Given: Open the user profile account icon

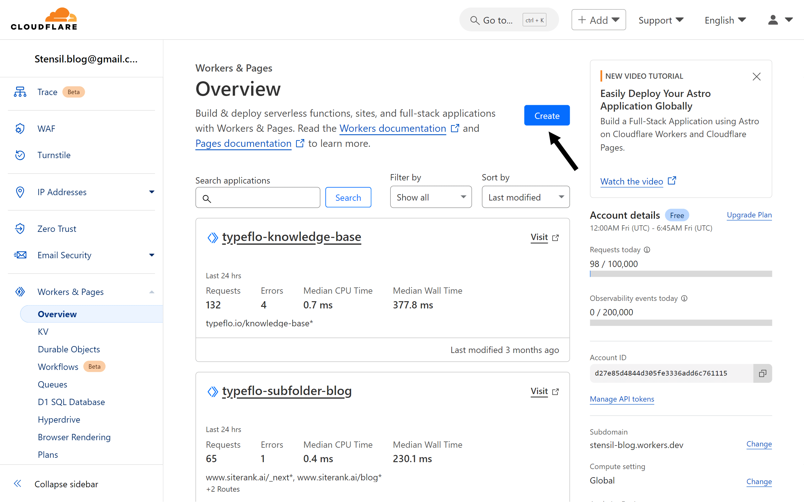Looking at the screenshot, I should 773,20.
